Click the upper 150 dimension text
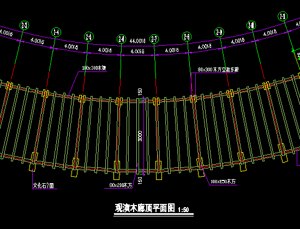300x229 pixels. tap(140, 92)
